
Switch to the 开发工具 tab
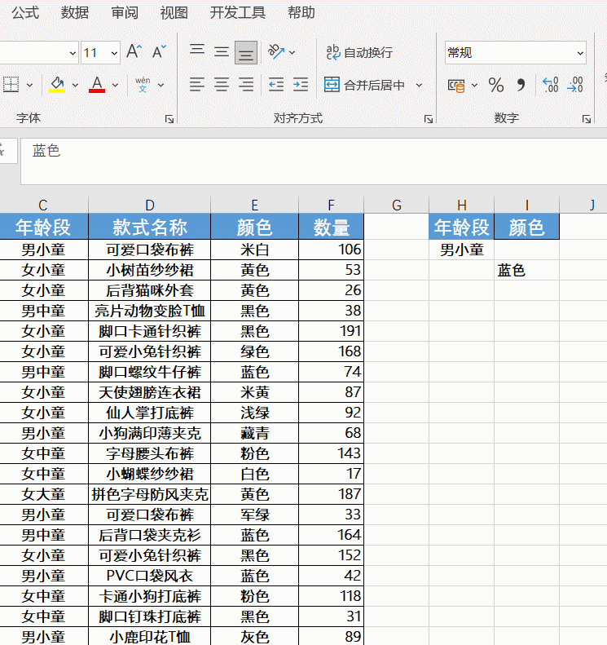tap(238, 13)
